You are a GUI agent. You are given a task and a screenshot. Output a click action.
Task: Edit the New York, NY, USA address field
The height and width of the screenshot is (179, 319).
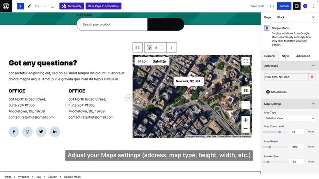tap(286, 77)
